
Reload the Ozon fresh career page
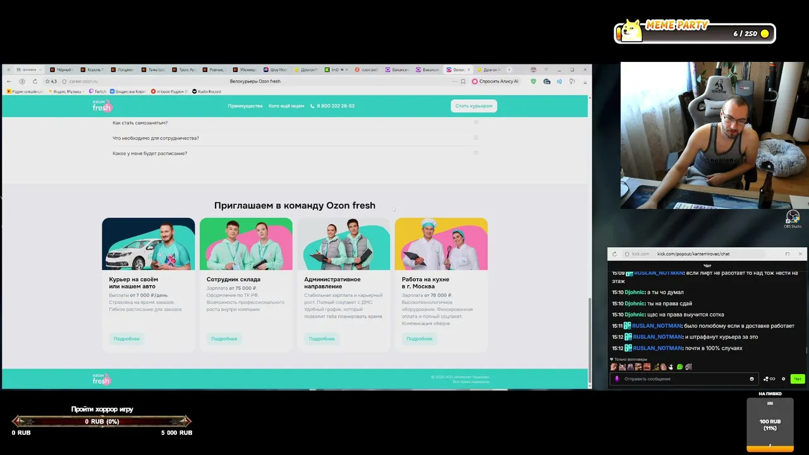[35, 82]
